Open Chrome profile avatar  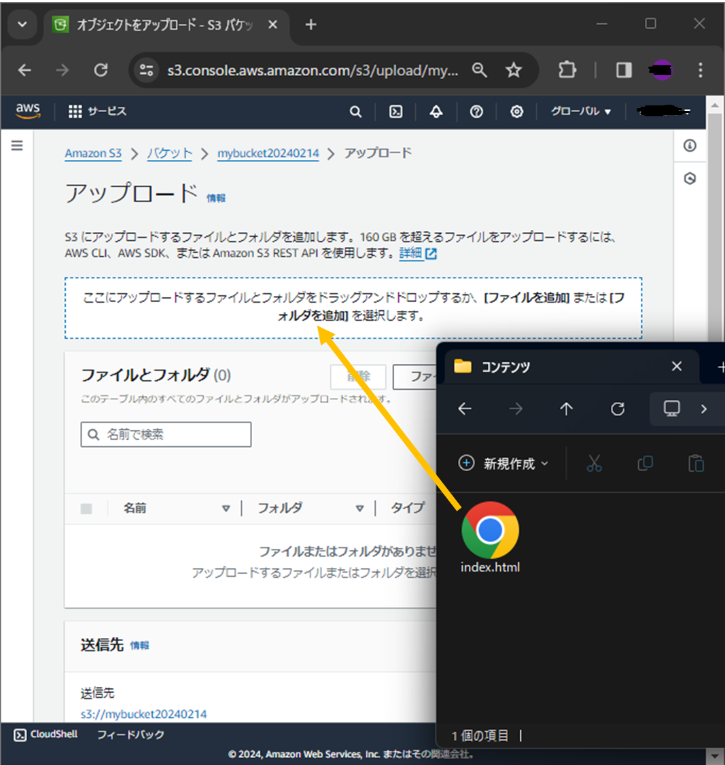(662, 70)
